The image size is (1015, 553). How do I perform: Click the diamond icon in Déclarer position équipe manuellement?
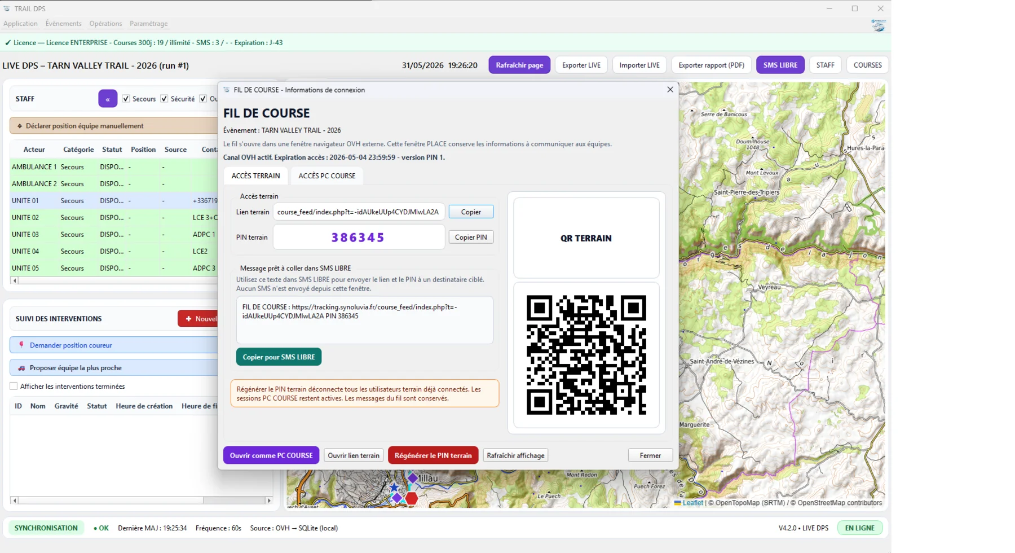[x=20, y=126]
